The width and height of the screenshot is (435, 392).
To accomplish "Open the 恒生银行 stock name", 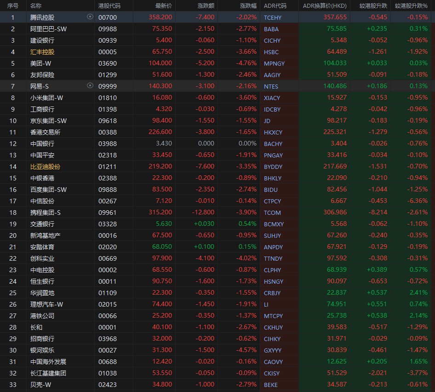I will 42,281.
